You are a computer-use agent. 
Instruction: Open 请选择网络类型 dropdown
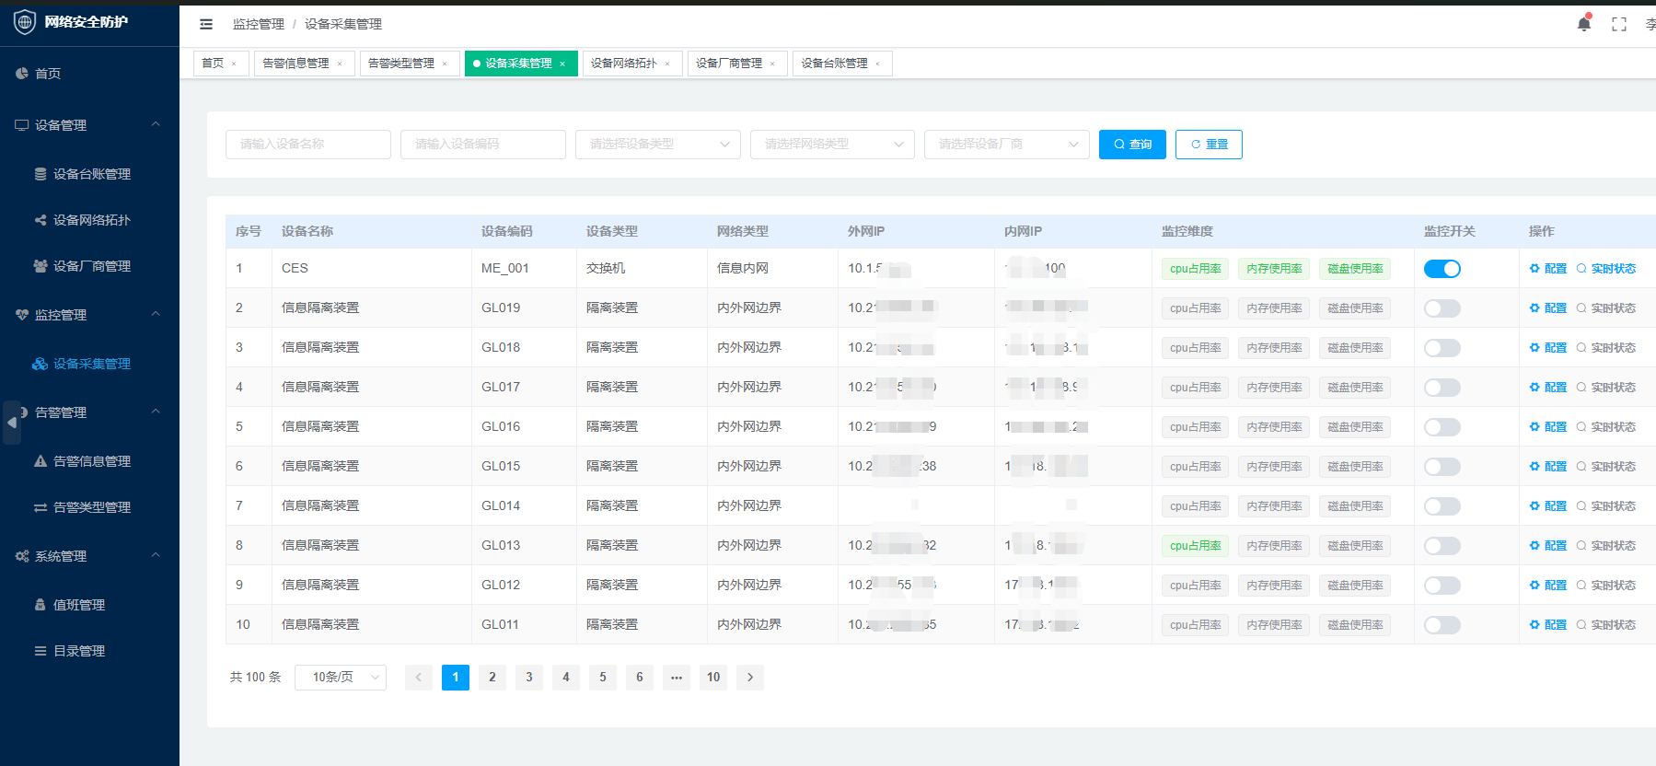(x=832, y=145)
